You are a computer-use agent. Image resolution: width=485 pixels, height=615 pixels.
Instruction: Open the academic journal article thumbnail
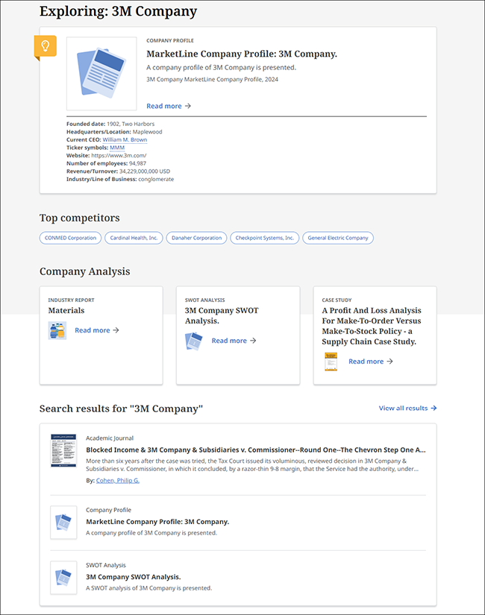pyautogui.click(x=63, y=451)
